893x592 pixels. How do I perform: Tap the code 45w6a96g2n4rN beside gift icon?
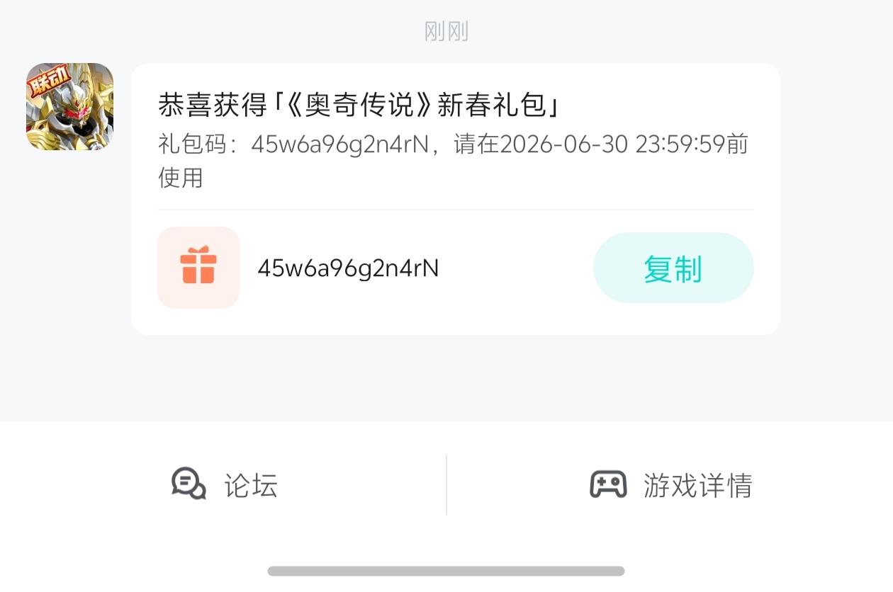pos(348,268)
